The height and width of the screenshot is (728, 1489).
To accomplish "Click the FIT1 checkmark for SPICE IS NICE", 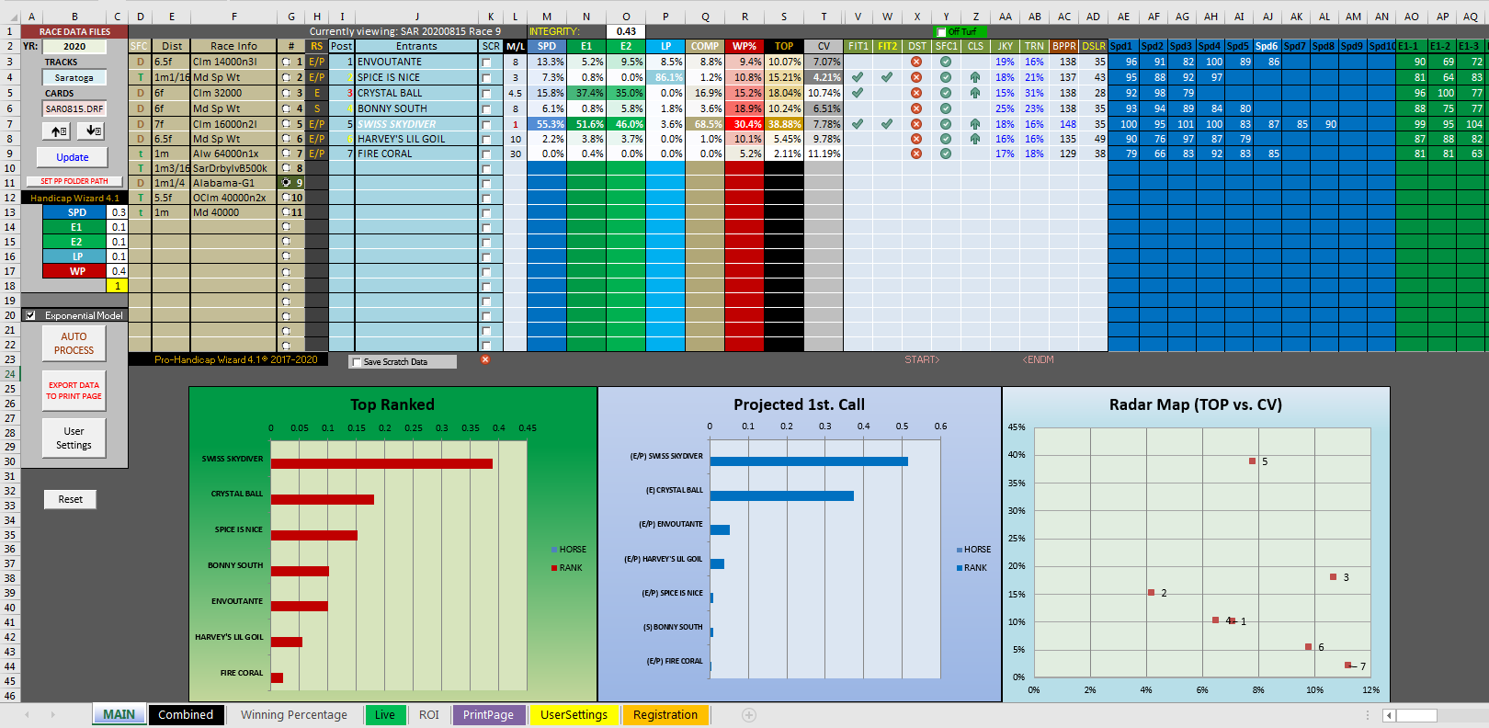I will click(x=858, y=77).
